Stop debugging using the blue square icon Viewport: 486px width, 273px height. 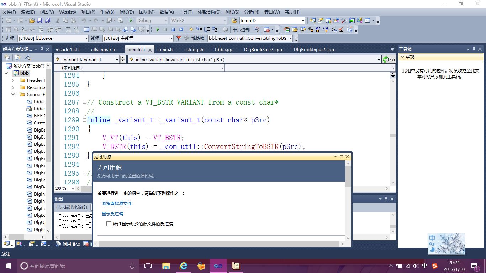(173, 30)
